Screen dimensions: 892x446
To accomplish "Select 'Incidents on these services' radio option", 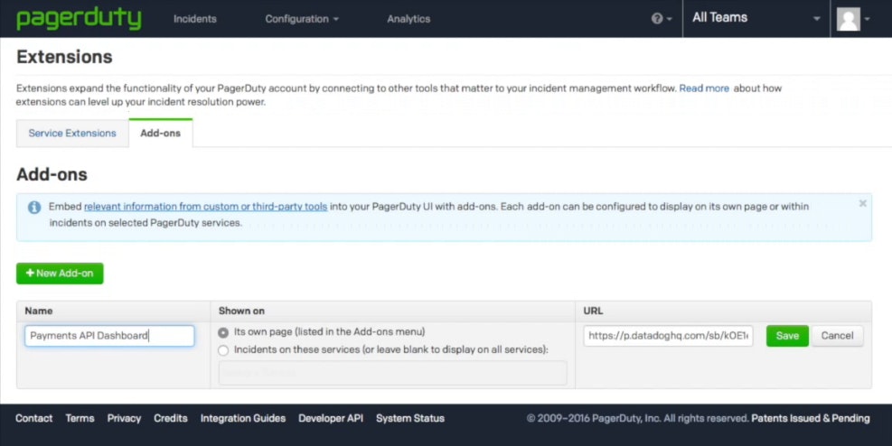I will click(x=223, y=349).
